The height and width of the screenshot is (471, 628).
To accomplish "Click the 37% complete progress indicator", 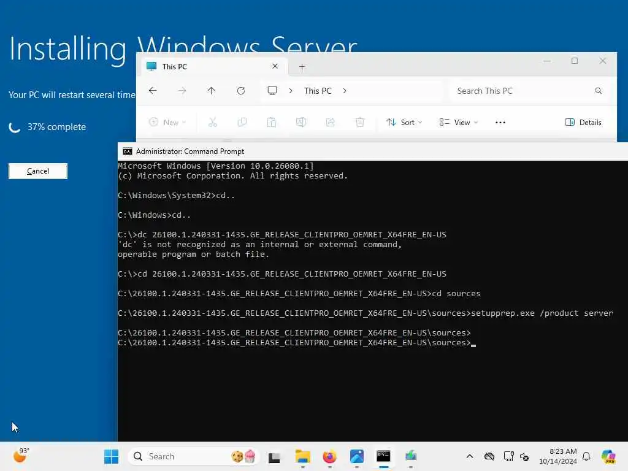I will pyautogui.click(x=47, y=127).
